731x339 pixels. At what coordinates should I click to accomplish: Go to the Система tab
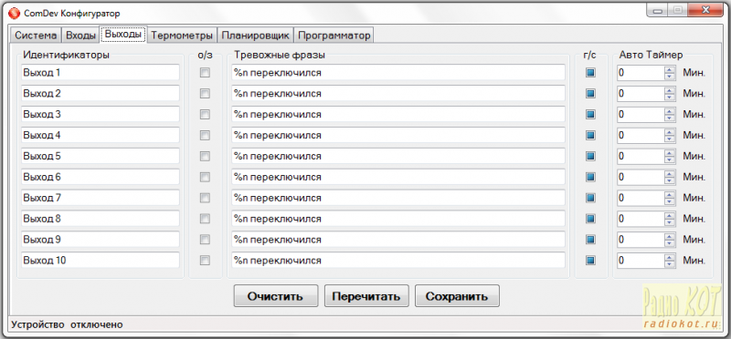coord(36,36)
